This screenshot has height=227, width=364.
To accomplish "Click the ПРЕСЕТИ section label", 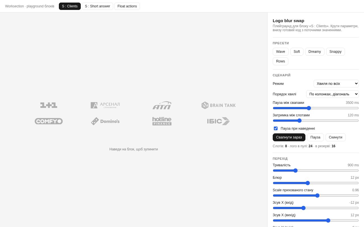I will [281, 43].
